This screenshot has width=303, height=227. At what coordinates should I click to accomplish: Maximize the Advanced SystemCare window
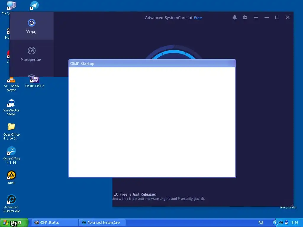pyautogui.click(x=277, y=17)
